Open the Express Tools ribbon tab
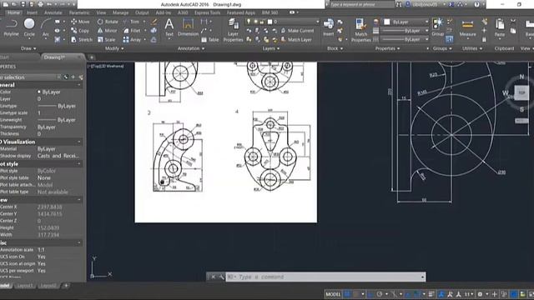Image resolution: width=534 pixels, height=300 pixels. [x=207, y=12]
